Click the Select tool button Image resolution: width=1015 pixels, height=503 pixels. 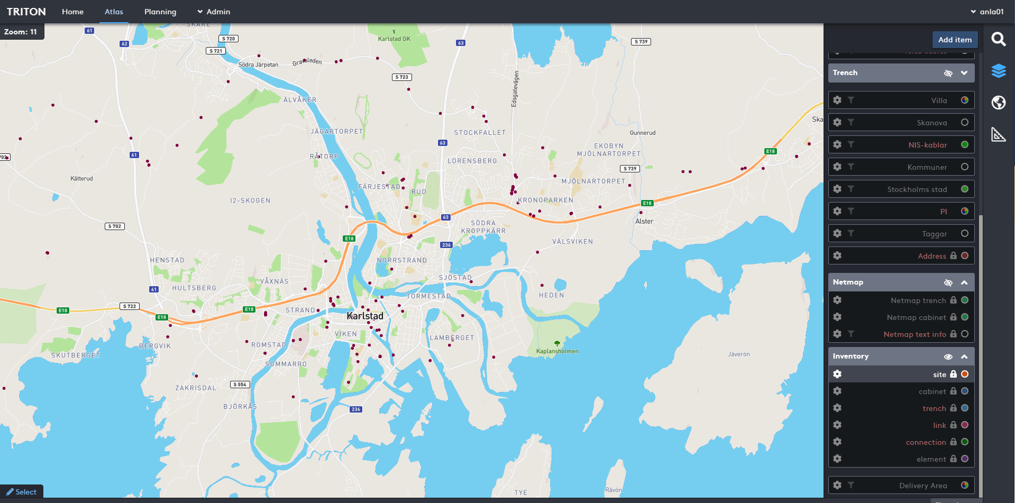[22, 492]
